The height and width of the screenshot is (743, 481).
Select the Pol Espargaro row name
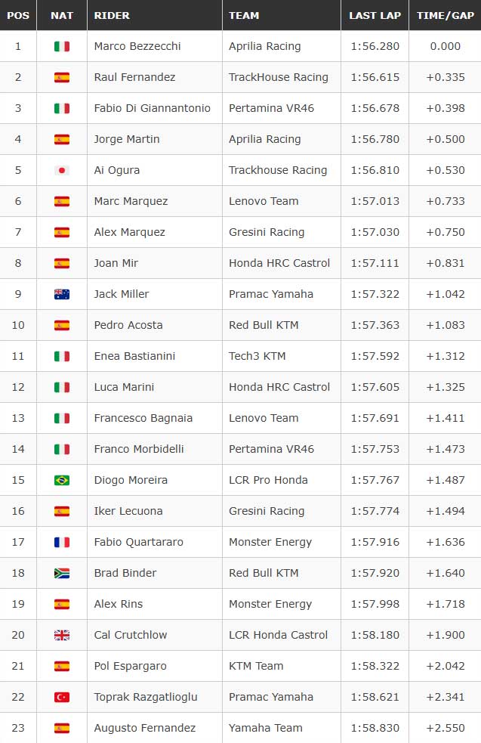tap(130, 666)
